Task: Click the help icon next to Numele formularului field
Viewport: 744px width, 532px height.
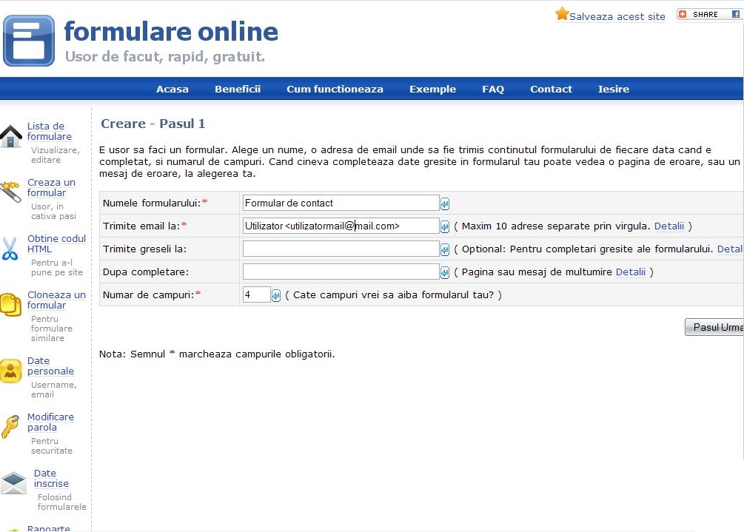Action: tap(445, 204)
